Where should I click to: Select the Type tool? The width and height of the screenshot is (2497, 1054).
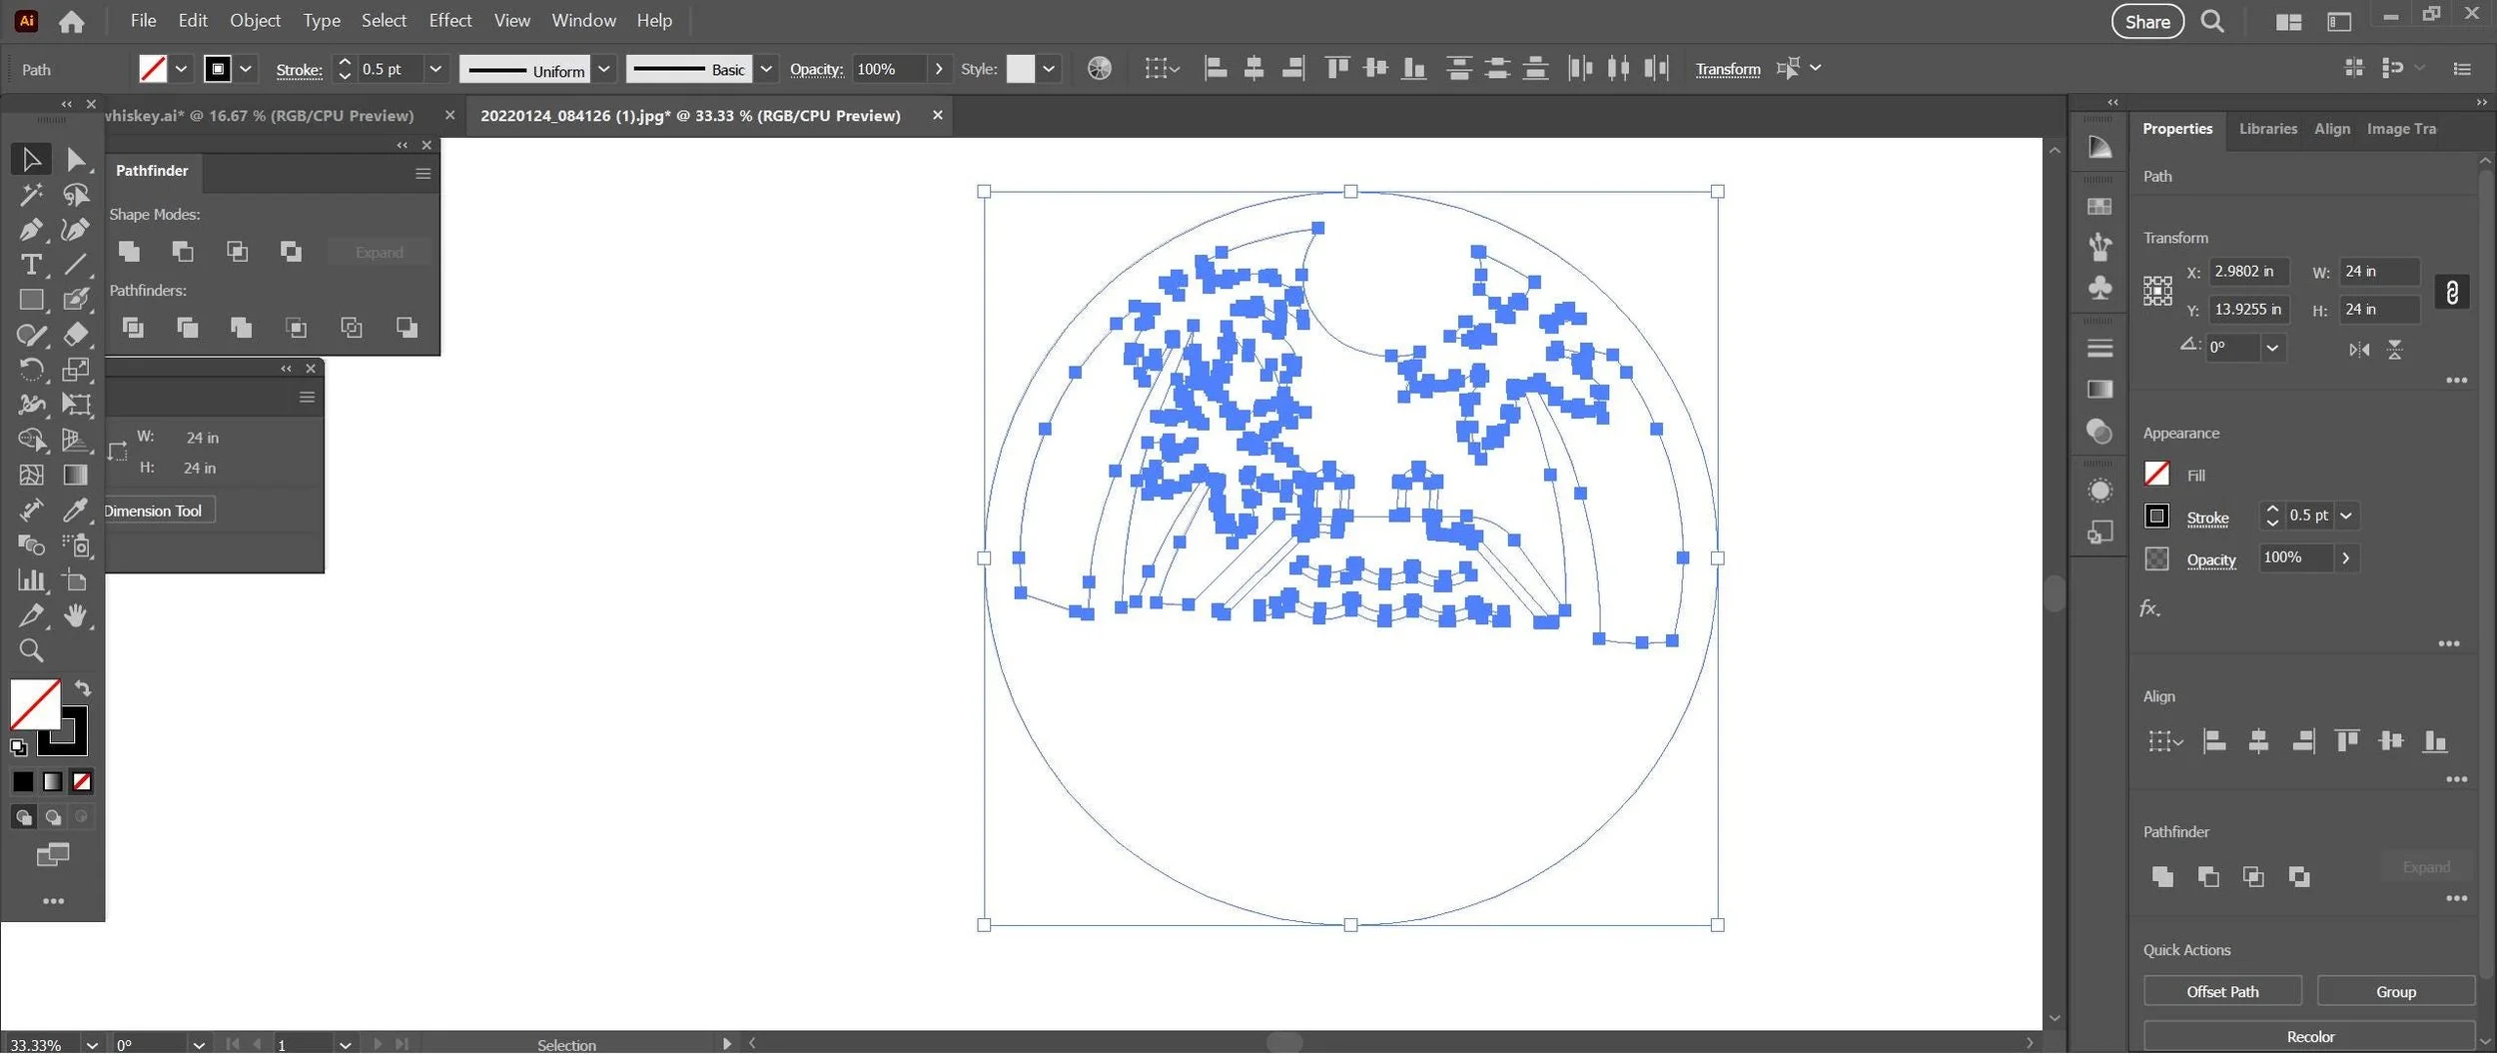coord(31,266)
